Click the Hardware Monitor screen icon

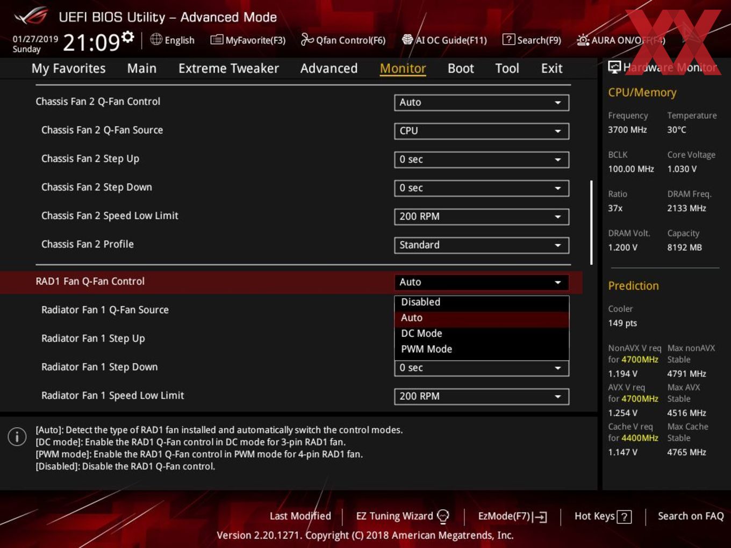(614, 67)
